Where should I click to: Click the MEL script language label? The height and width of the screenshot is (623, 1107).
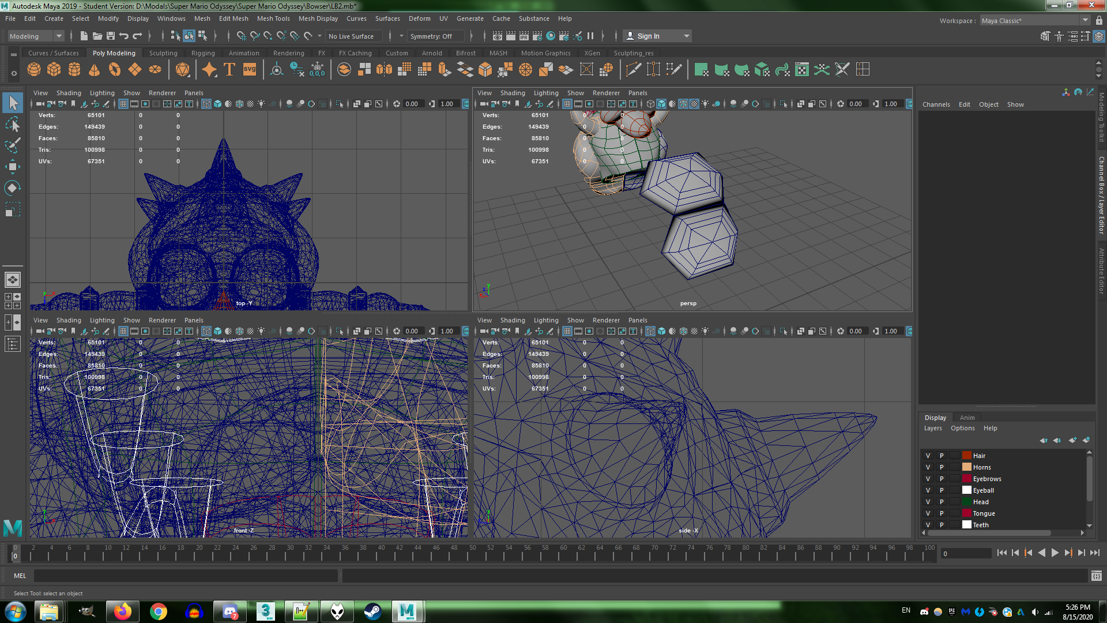pyautogui.click(x=20, y=576)
